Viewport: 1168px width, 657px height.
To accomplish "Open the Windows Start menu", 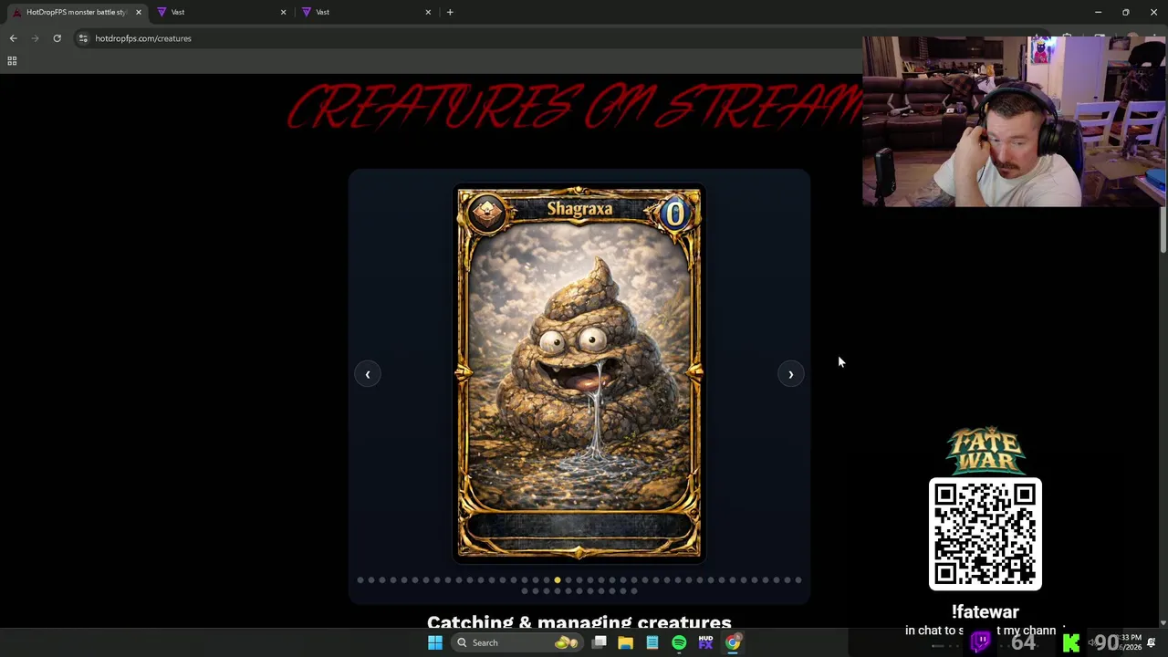I will (435, 642).
